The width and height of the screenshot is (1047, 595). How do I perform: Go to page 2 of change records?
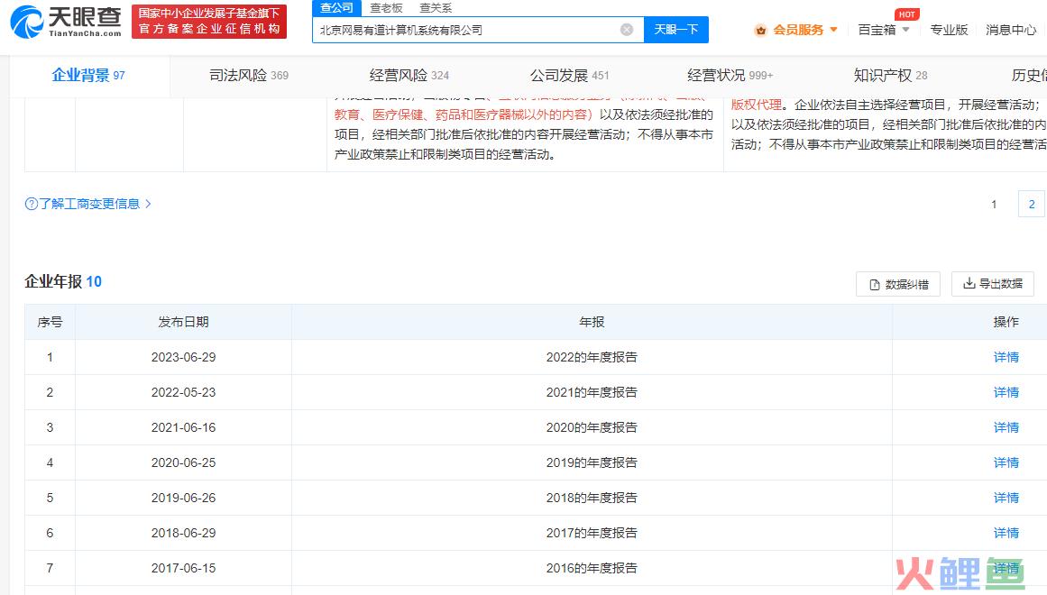point(1032,205)
